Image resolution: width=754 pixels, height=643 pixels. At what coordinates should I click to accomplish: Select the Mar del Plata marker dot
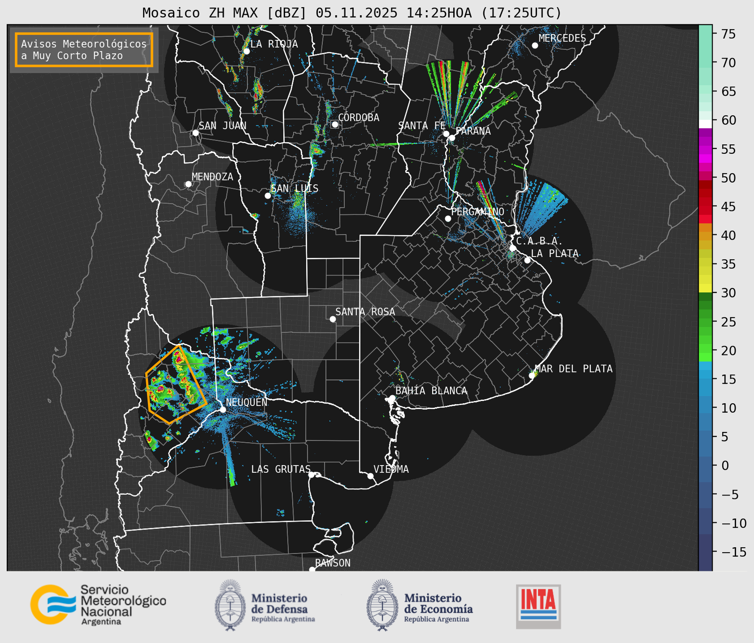point(532,375)
